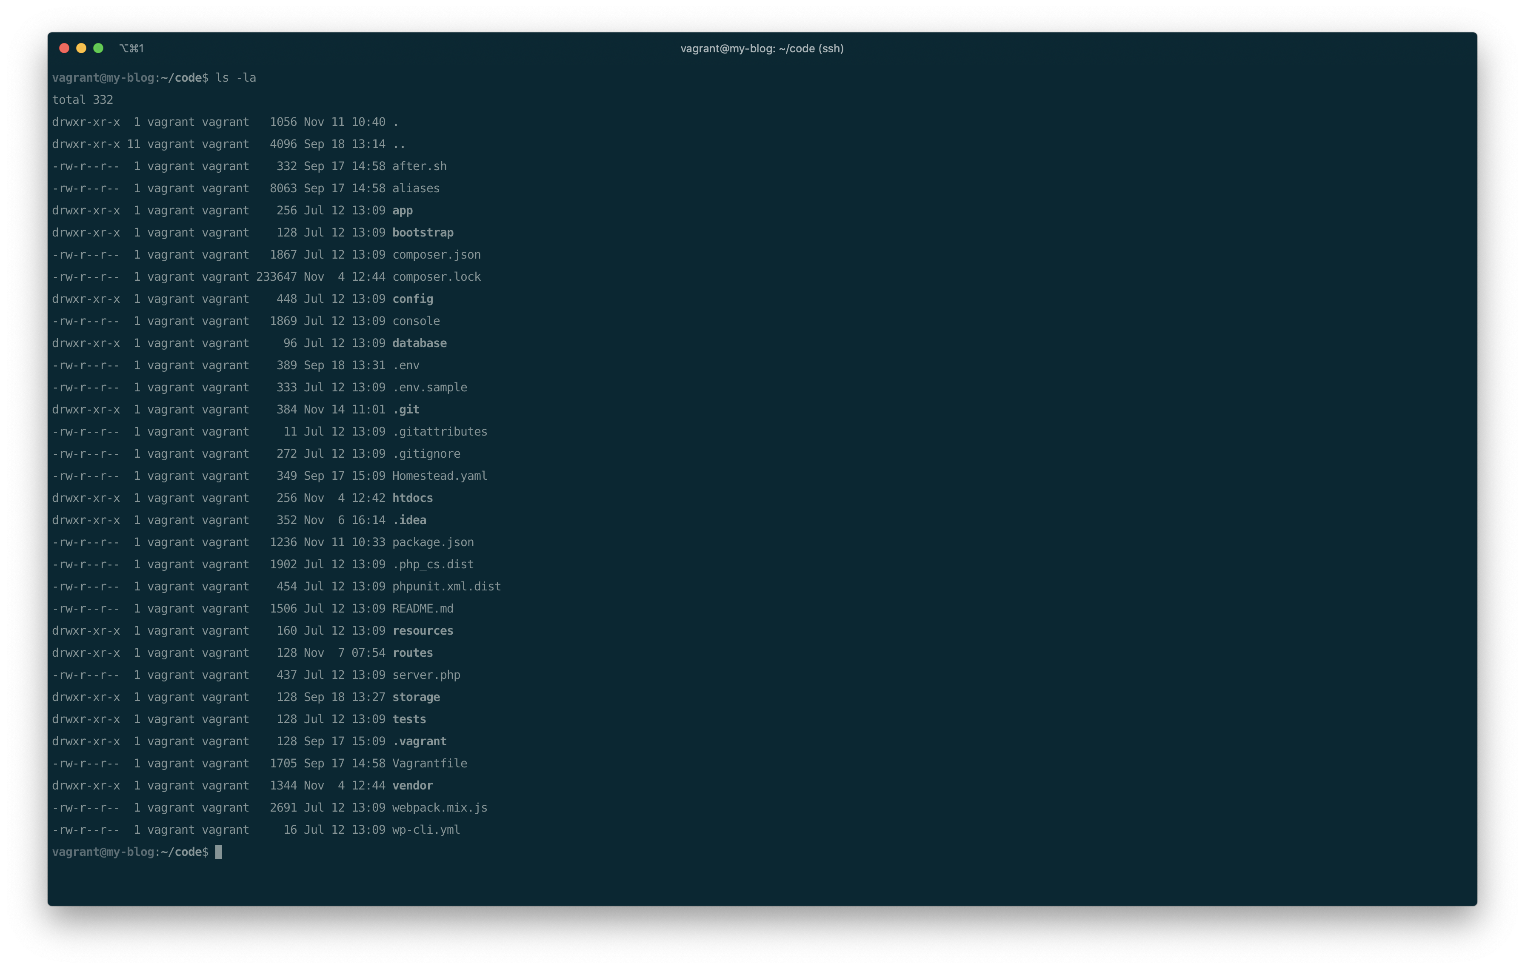The width and height of the screenshot is (1525, 969).
Task: Select the 'aliases' file name
Action: pos(416,188)
